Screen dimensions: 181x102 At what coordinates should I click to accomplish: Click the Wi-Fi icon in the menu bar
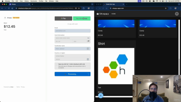[157, 1]
